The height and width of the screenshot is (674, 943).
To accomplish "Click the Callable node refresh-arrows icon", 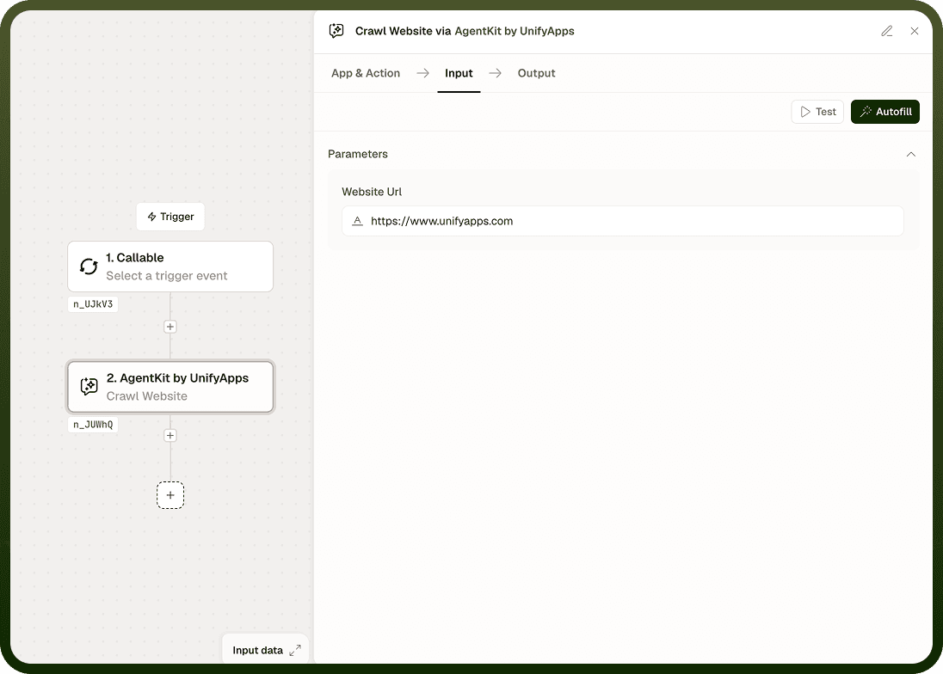I will click(89, 267).
